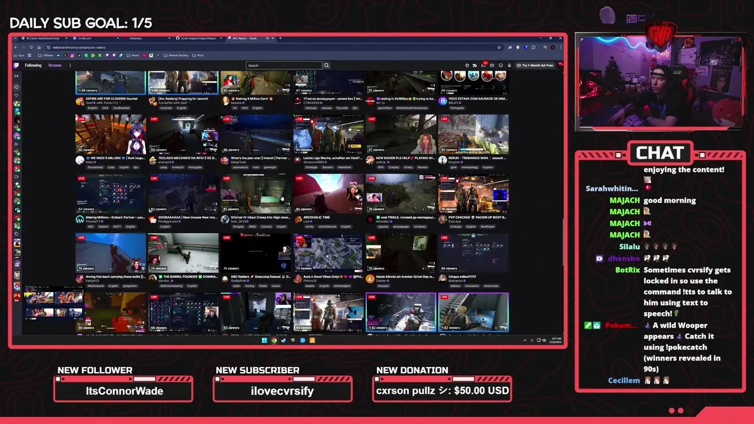Click channel avatar beside 'RERUN - TREINANDO MIRA'

(x=443, y=160)
